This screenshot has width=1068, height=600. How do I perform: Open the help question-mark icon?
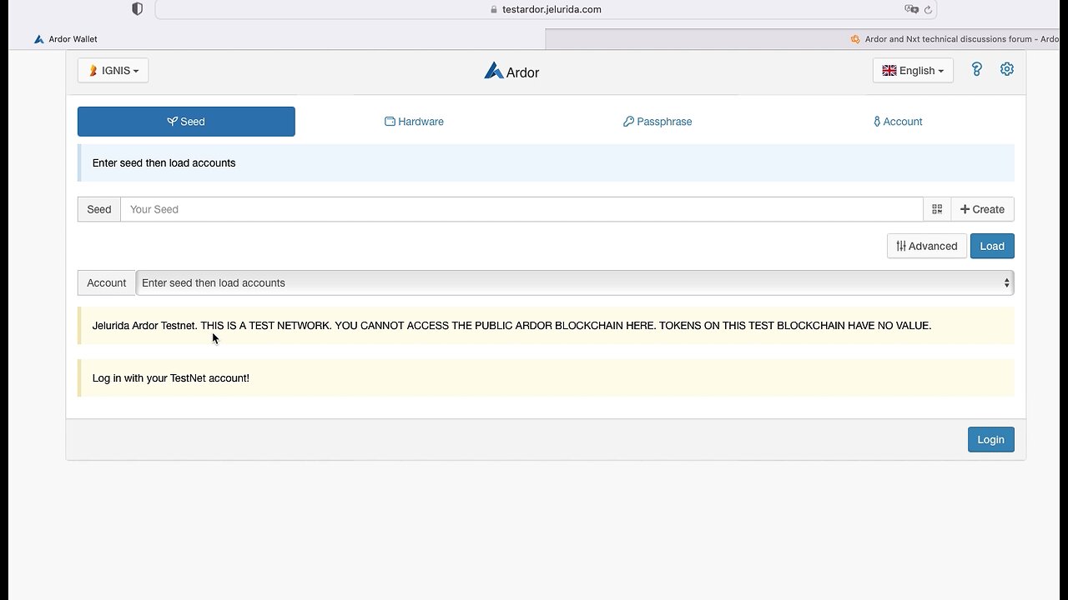[977, 70]
